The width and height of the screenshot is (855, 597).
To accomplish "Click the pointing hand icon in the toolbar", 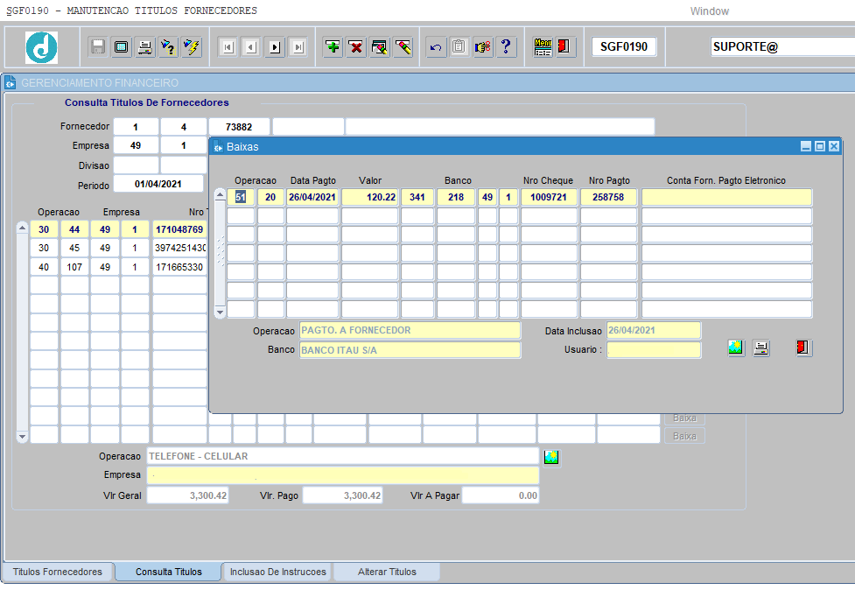I will [482, 47].
